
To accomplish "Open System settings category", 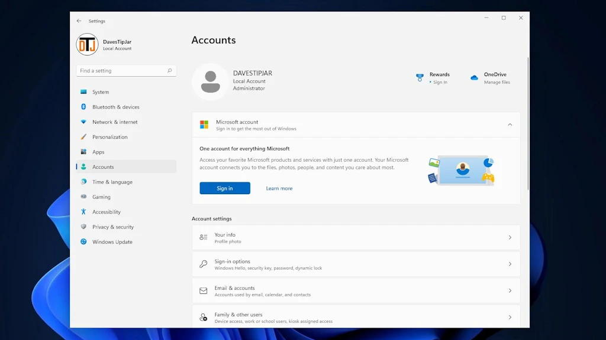I will tap(126, 91).
